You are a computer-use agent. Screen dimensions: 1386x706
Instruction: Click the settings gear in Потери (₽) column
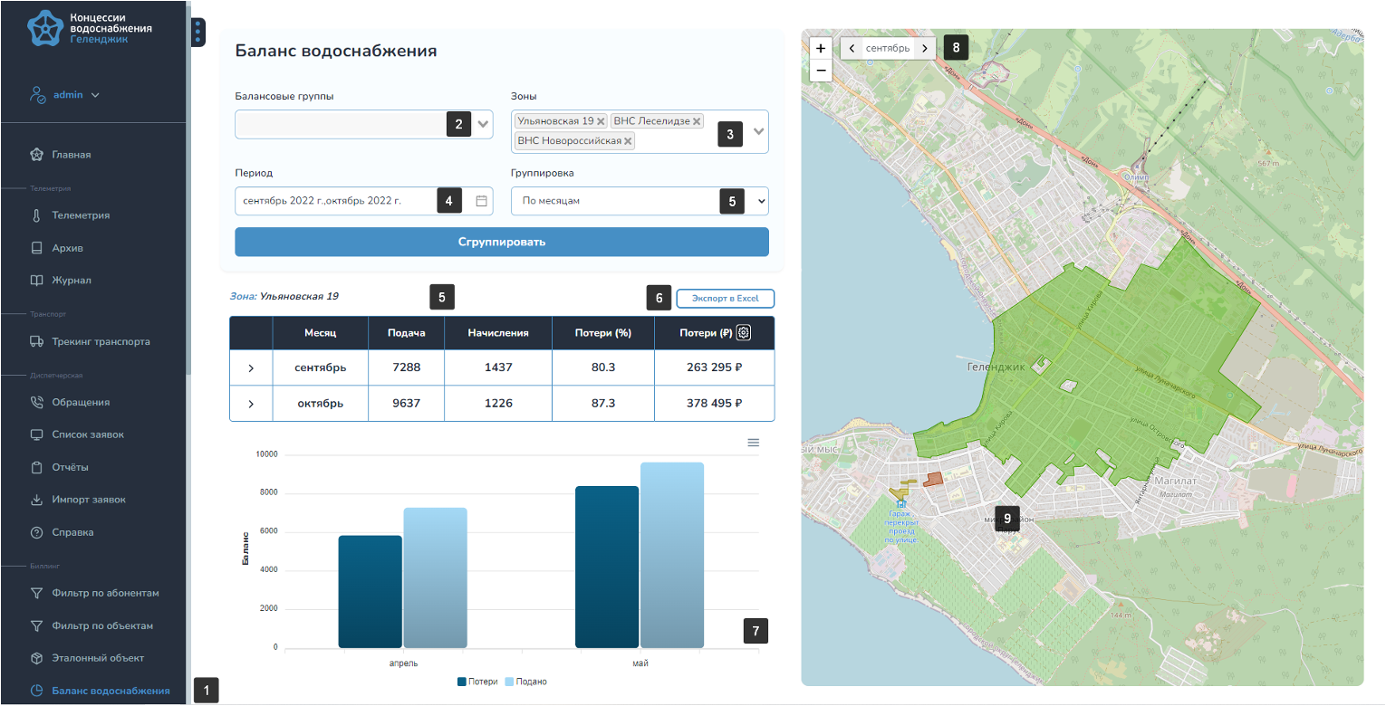744,333
